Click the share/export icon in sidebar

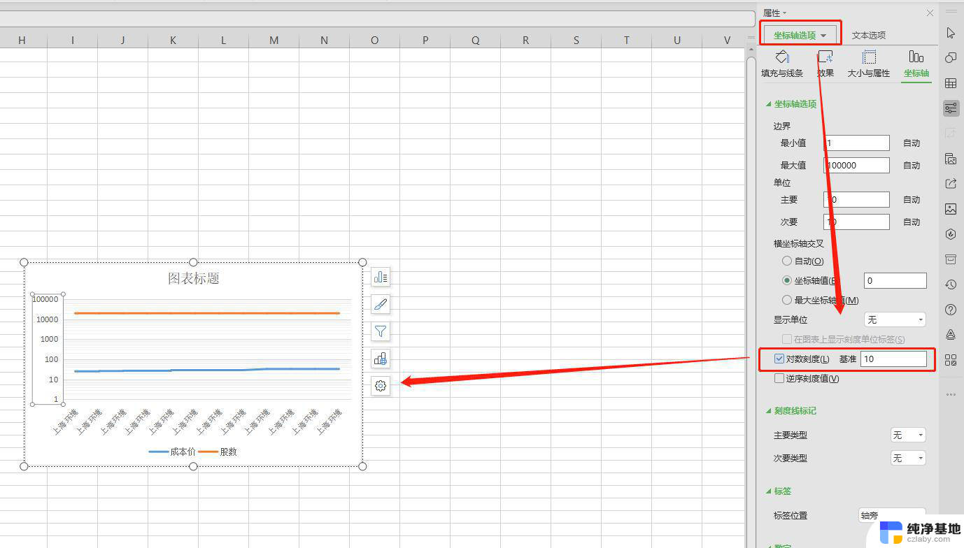tap(951, 184)
